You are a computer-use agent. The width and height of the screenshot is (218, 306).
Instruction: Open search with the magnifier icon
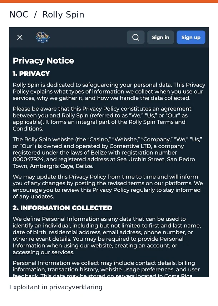click(135, 37)
